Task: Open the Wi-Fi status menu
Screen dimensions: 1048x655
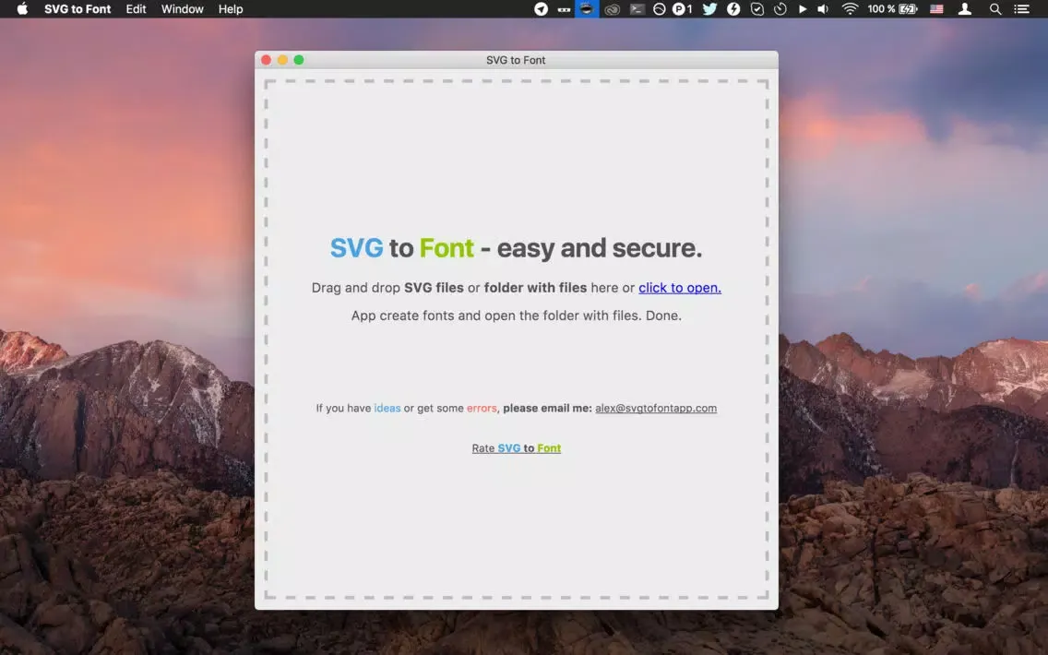Action: point(850,8)
